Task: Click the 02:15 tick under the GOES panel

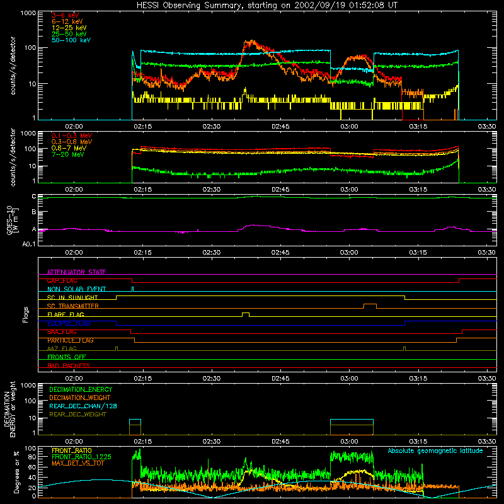Action: 143,253
